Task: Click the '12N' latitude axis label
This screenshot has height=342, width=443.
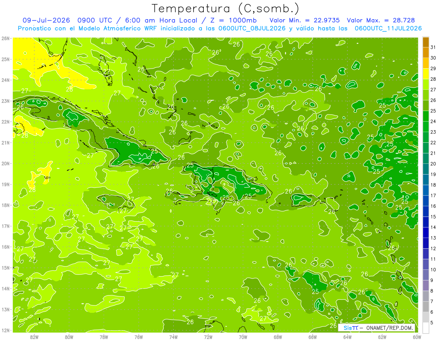Action: [6, 330]
